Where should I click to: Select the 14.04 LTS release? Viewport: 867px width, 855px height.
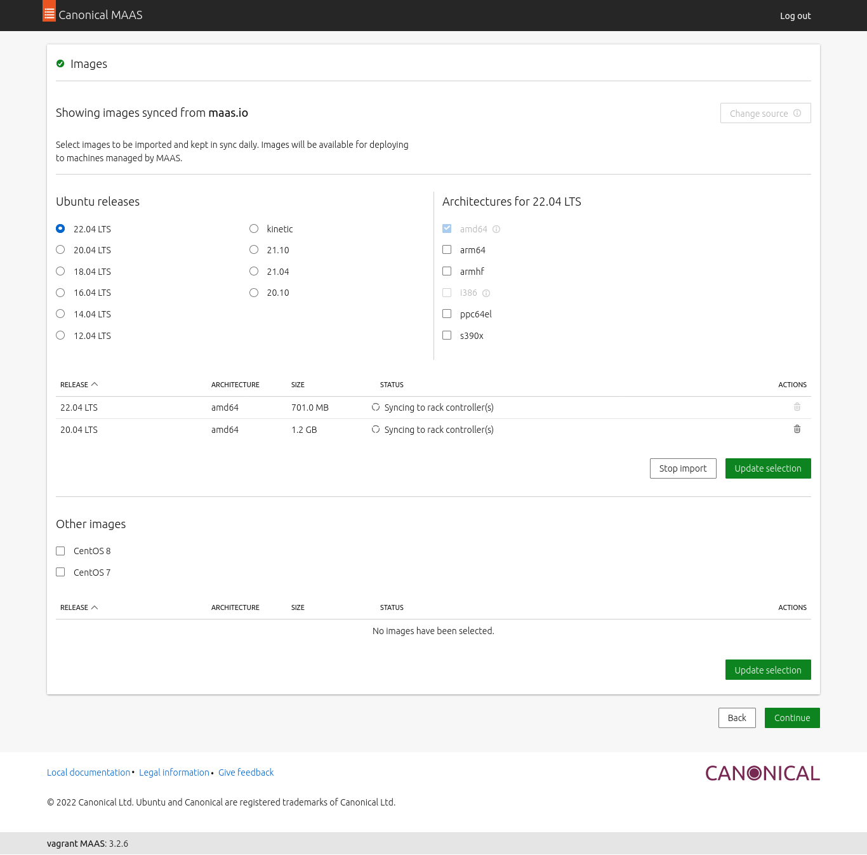pyautogui.click(x=60, y=314)
